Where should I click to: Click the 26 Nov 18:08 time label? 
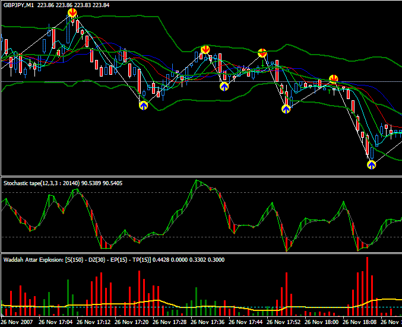[x=359, y=322]
